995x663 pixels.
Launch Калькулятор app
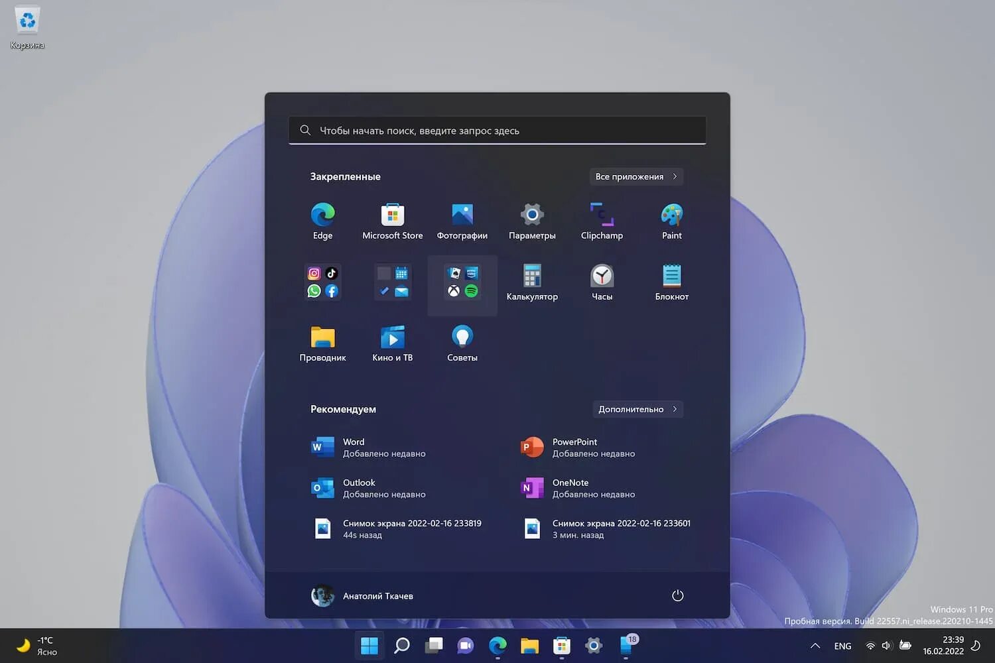click(x=532, y=282)
